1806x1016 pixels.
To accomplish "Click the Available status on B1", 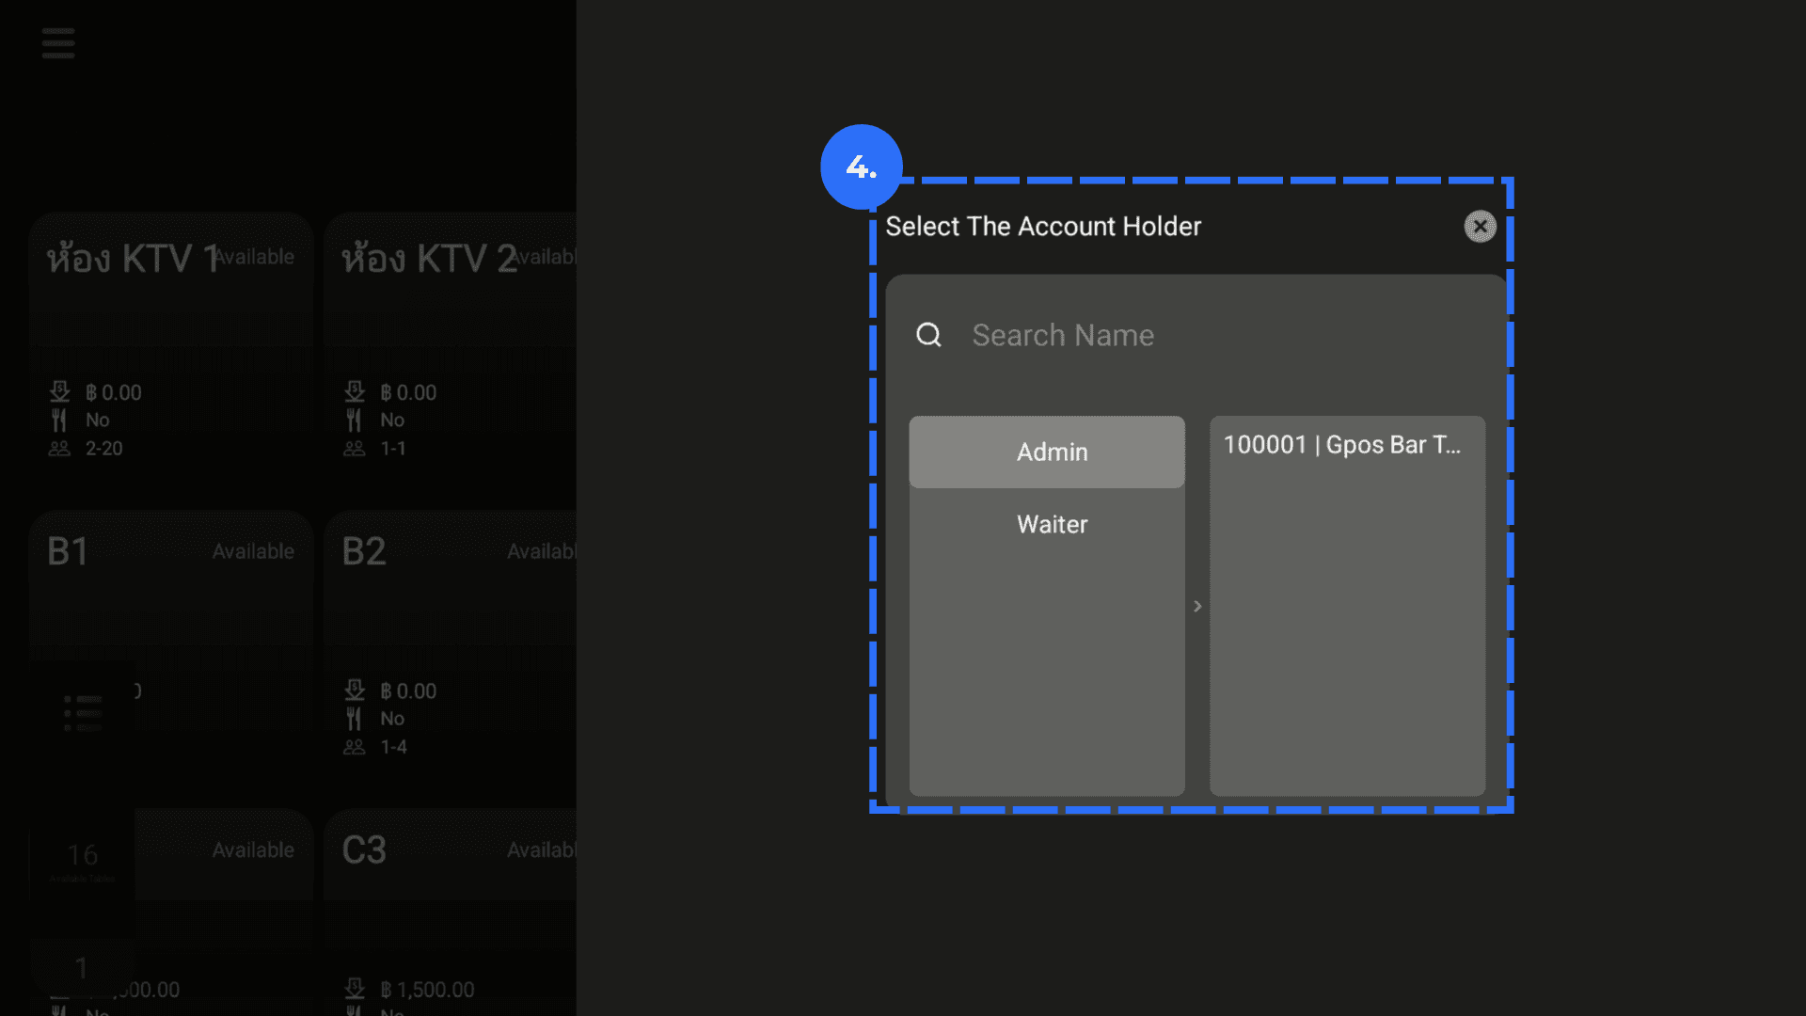I will [x=253, y=551].
